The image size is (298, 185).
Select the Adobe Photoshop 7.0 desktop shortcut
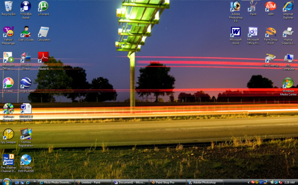tap(236, 11)
